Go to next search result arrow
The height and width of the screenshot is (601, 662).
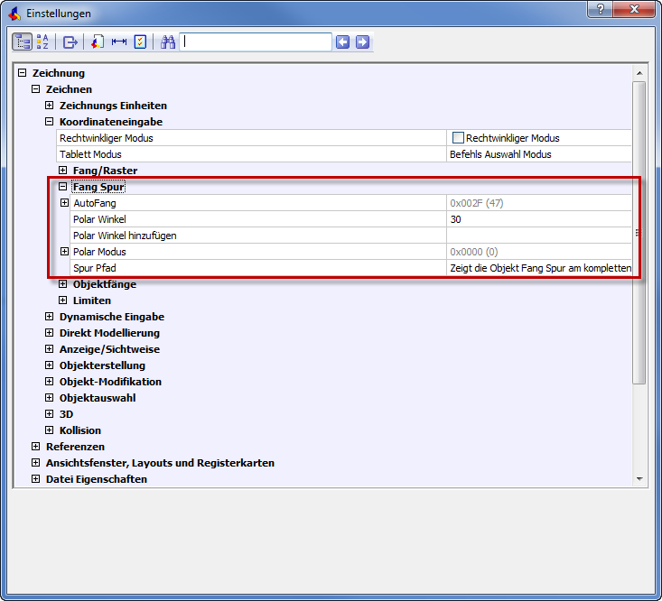pos(362,42)
